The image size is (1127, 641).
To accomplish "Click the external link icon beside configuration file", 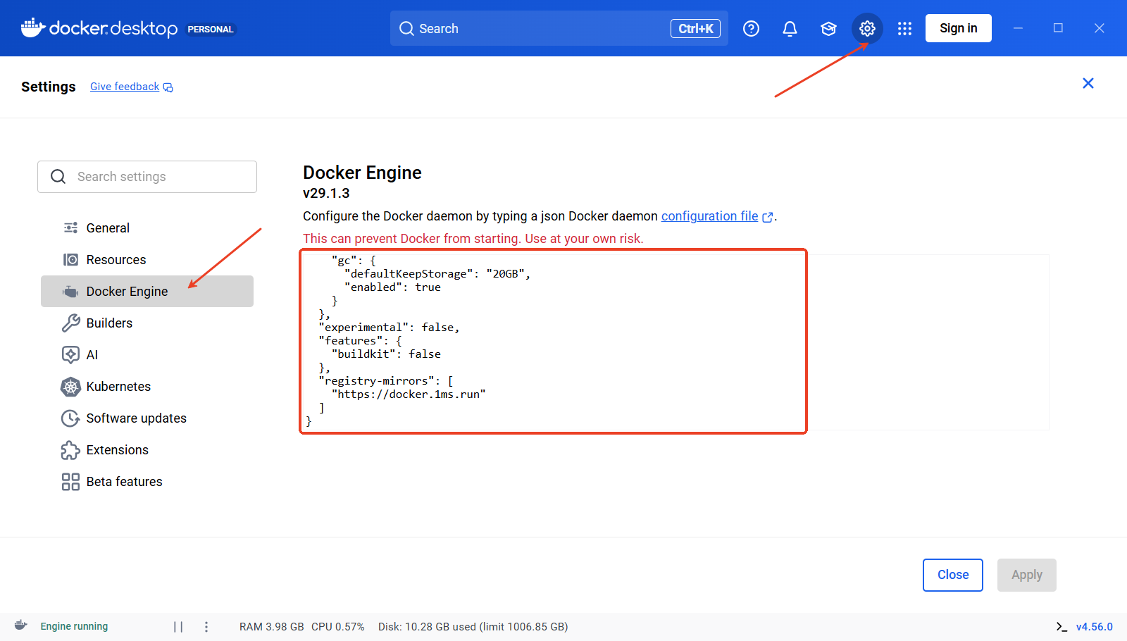I will click(x=768, y=217).
